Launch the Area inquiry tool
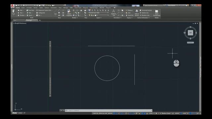212x119 pixels. tap(128, 13)
